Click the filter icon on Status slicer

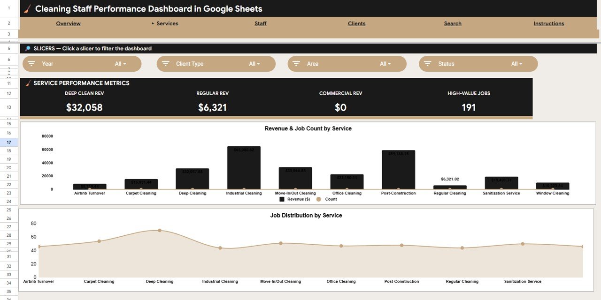click(x=428, y=64)
